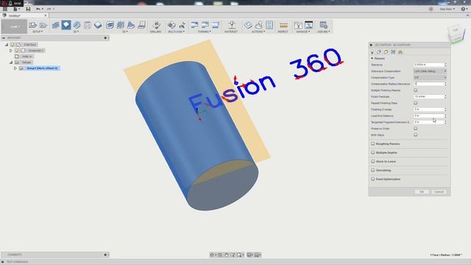Create a new setup from the toolbar

(x=32, y=25)
